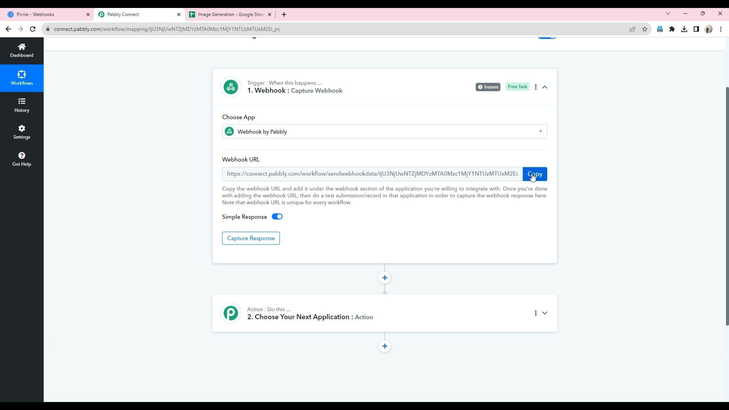Toggle Simple Response switch off

coord(277,217)
